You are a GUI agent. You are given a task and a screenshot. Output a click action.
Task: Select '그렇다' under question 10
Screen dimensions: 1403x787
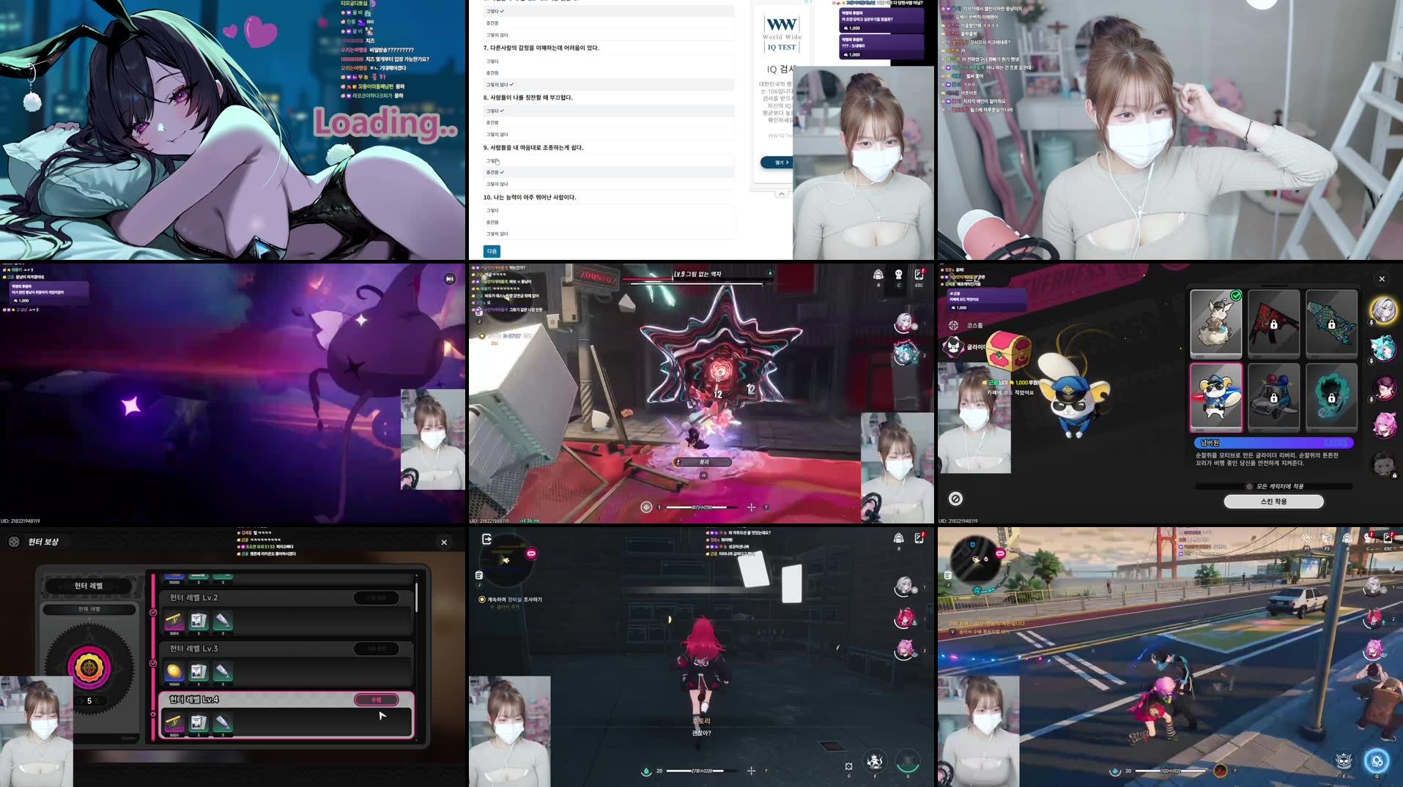point(608,211)
